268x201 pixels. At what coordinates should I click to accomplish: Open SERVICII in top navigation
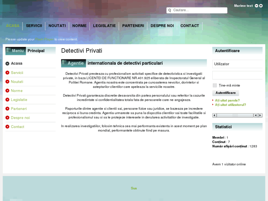(34, 26)
